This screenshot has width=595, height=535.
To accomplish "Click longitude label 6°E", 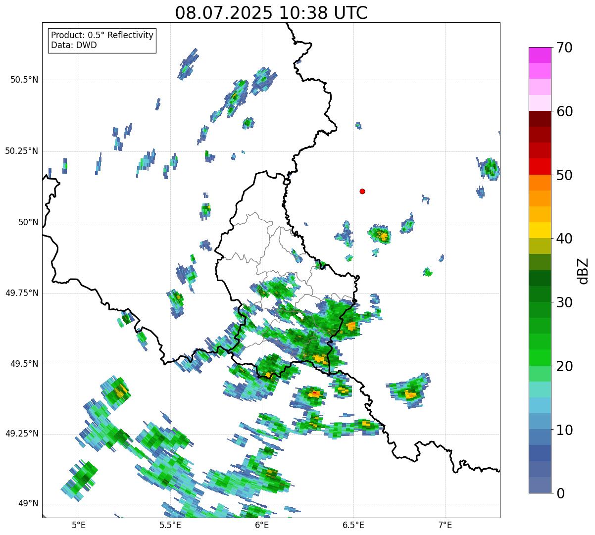I will click(262, 525).
